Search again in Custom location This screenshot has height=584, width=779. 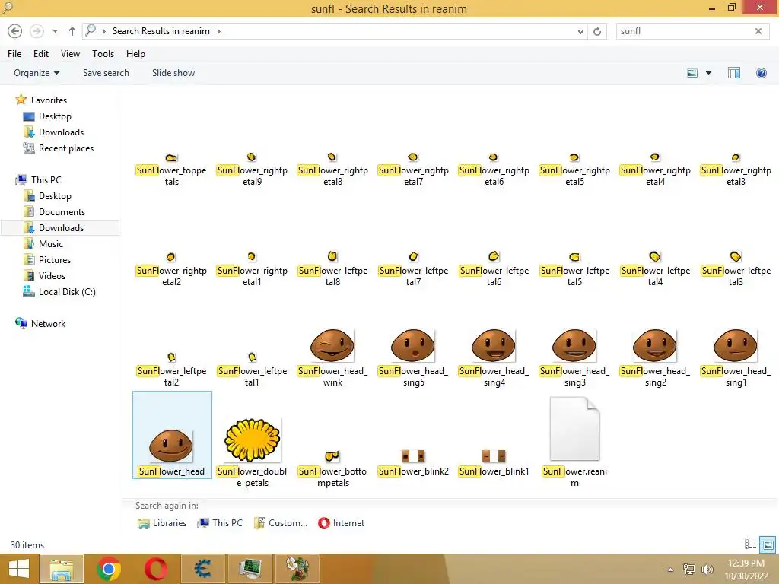[281, 523]
